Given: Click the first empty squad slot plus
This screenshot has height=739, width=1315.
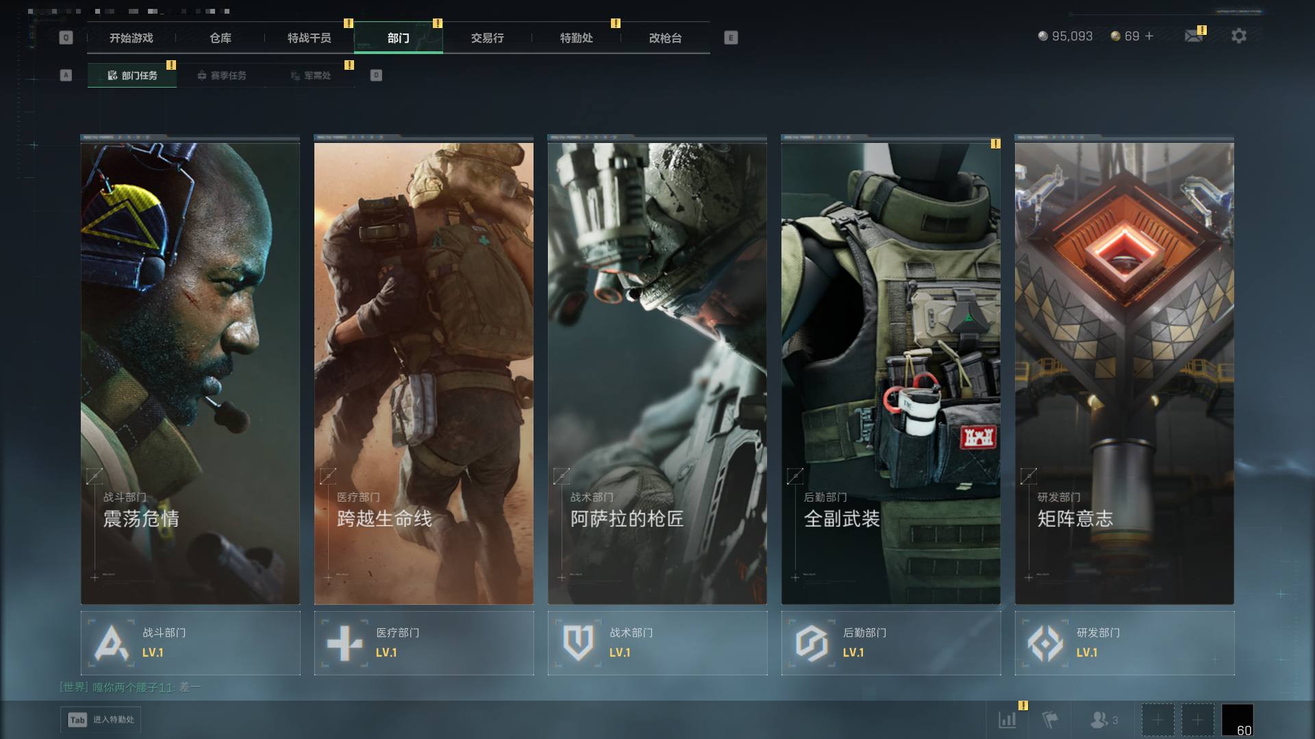Looking at the screenshot, I should (x=1157, y=720).
